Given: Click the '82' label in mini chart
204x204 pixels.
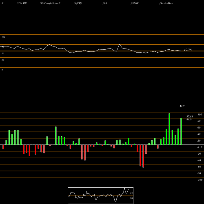Looking at the screenshot, I should pos(131,193).
